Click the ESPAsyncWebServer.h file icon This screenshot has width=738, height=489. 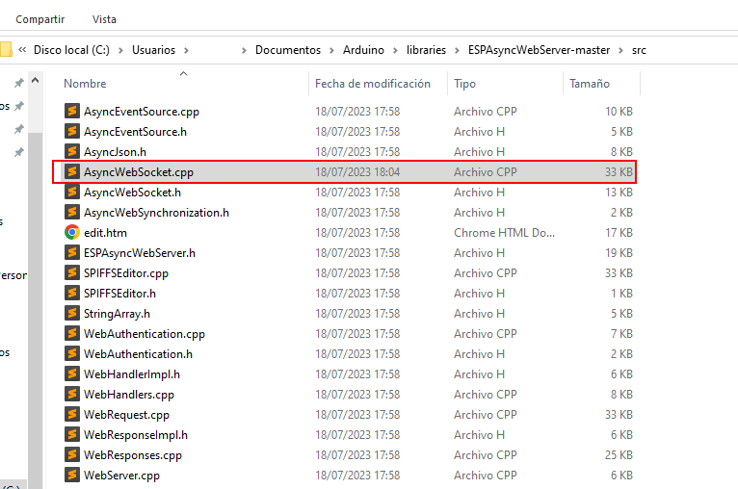pos(71,253)
